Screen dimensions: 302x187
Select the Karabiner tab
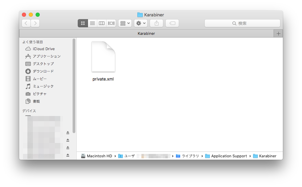[146, 33]
